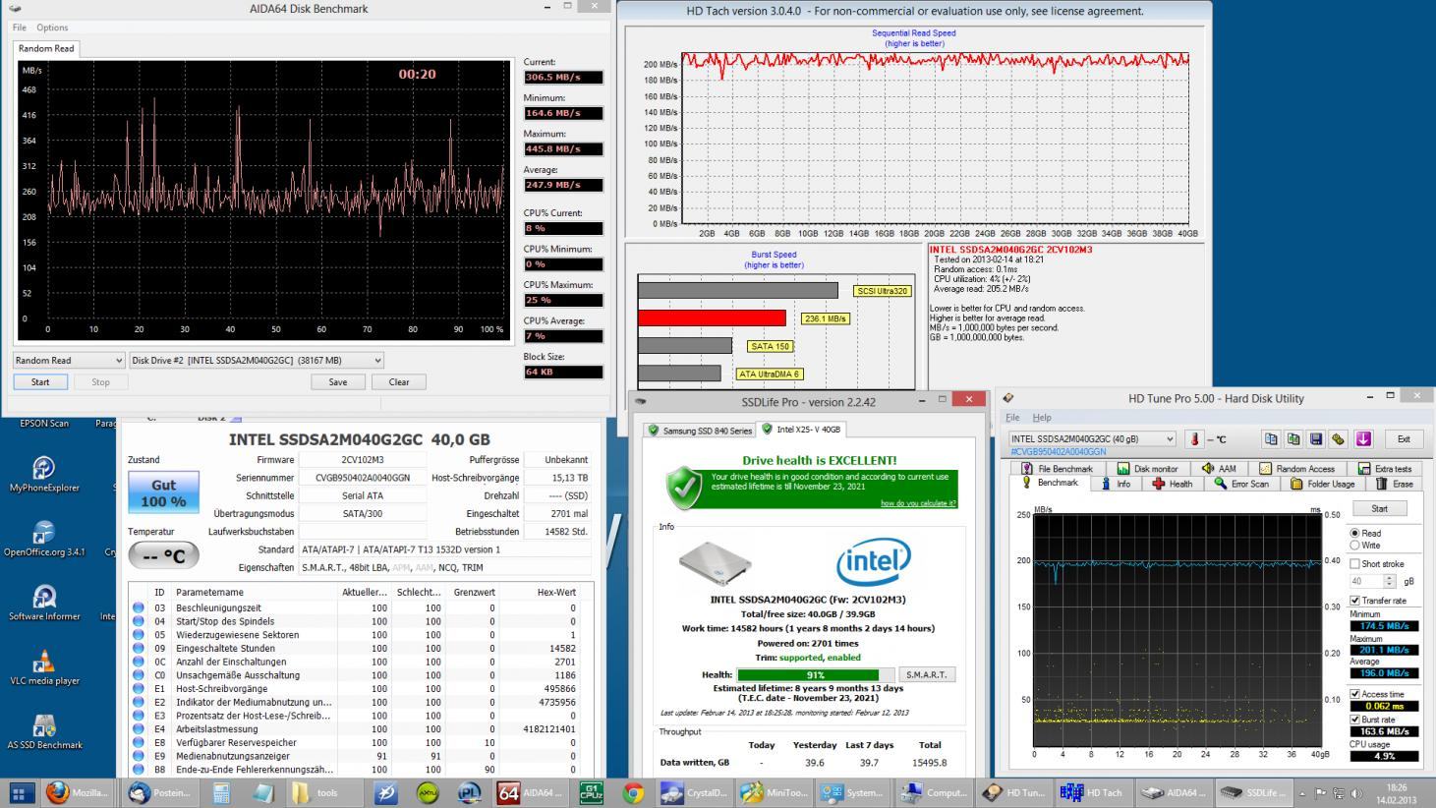The height and width of the screenshot is (808, 1436).
Task: Show hidden tray icons arrow
Action: [x=1303, y=793]
